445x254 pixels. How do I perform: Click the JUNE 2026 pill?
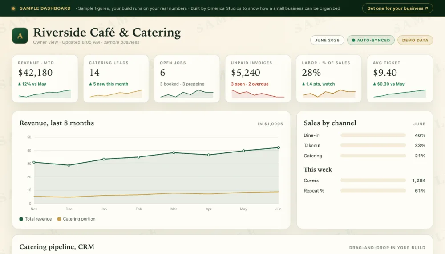(327, 40)
